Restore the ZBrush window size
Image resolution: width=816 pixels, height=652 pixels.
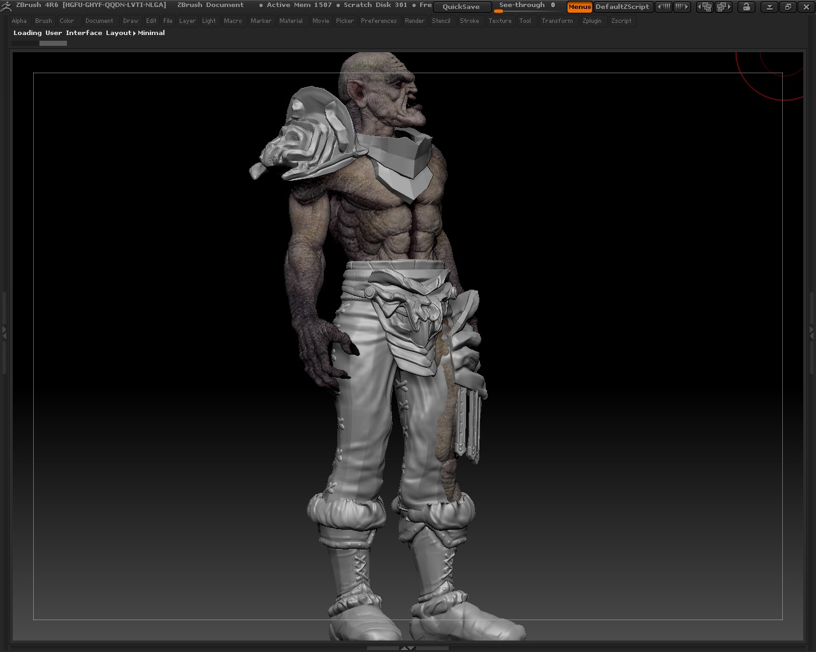tap(787, 7)
